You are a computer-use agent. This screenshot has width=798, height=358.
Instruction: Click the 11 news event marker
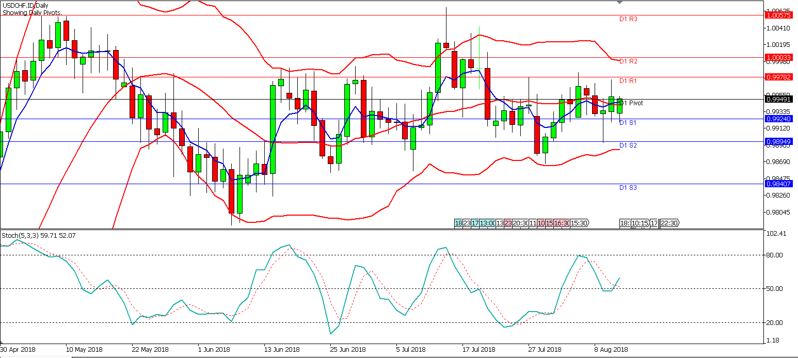pos(533,223)
